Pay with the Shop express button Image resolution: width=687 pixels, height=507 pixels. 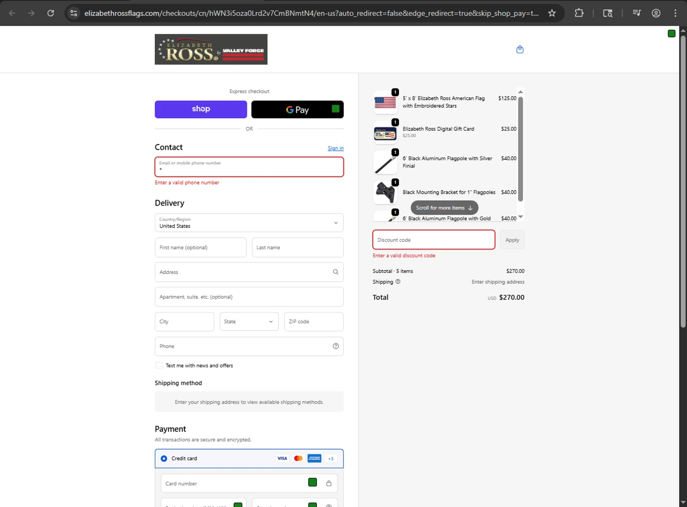click(x=201, y=109)
